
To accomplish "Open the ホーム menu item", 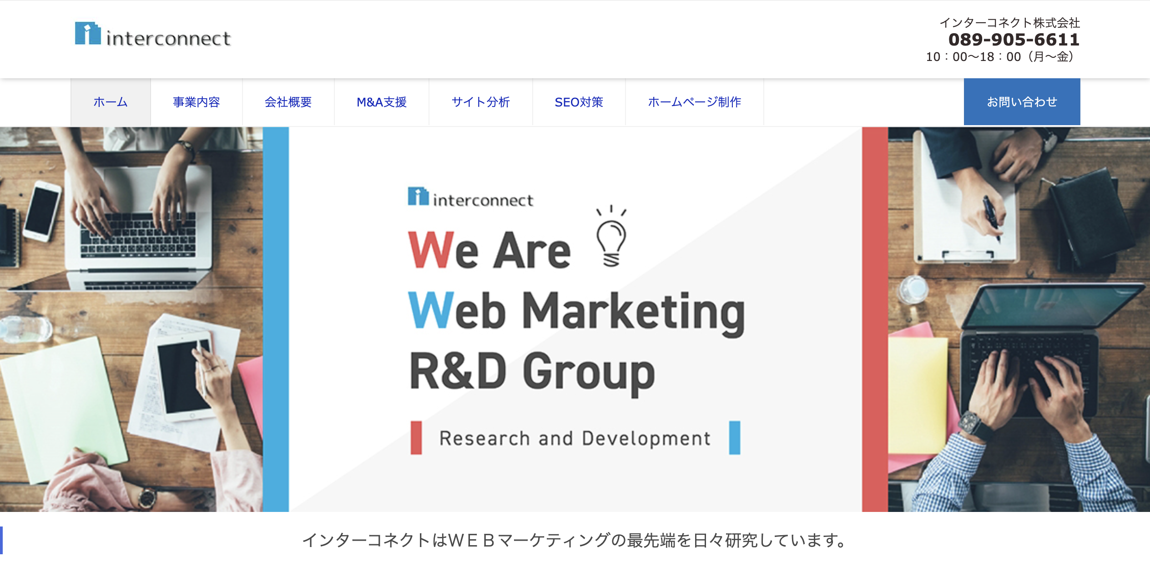I will click(111, 102).
